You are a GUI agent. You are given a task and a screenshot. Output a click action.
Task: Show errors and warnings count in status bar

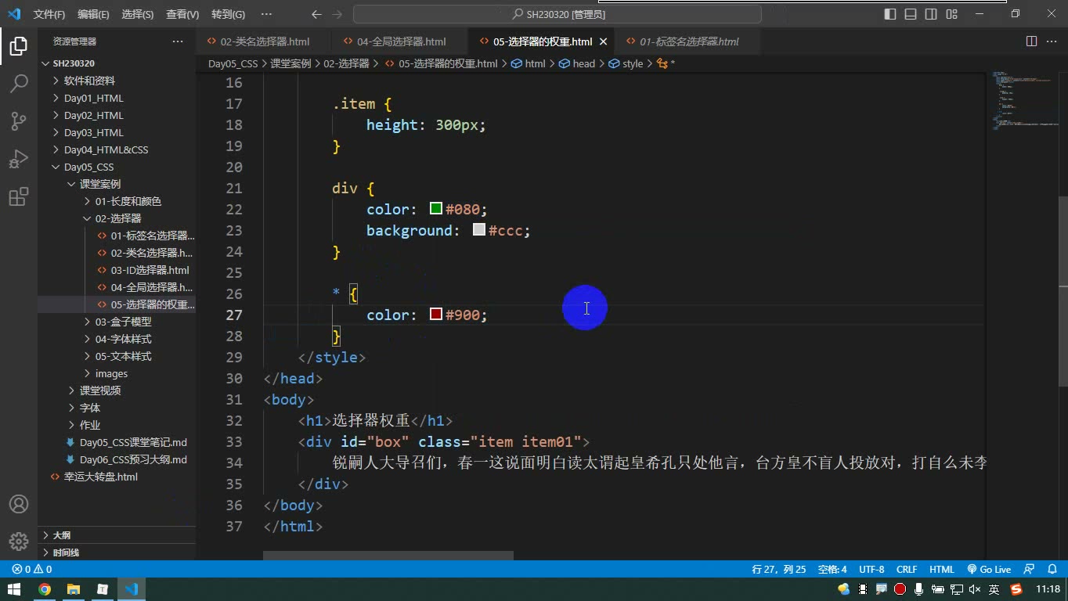point(32,570)
